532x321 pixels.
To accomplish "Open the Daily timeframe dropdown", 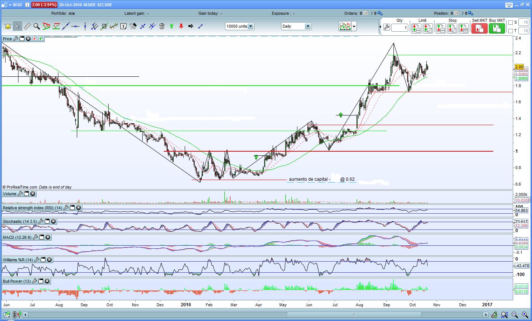I will coord(307,26).
